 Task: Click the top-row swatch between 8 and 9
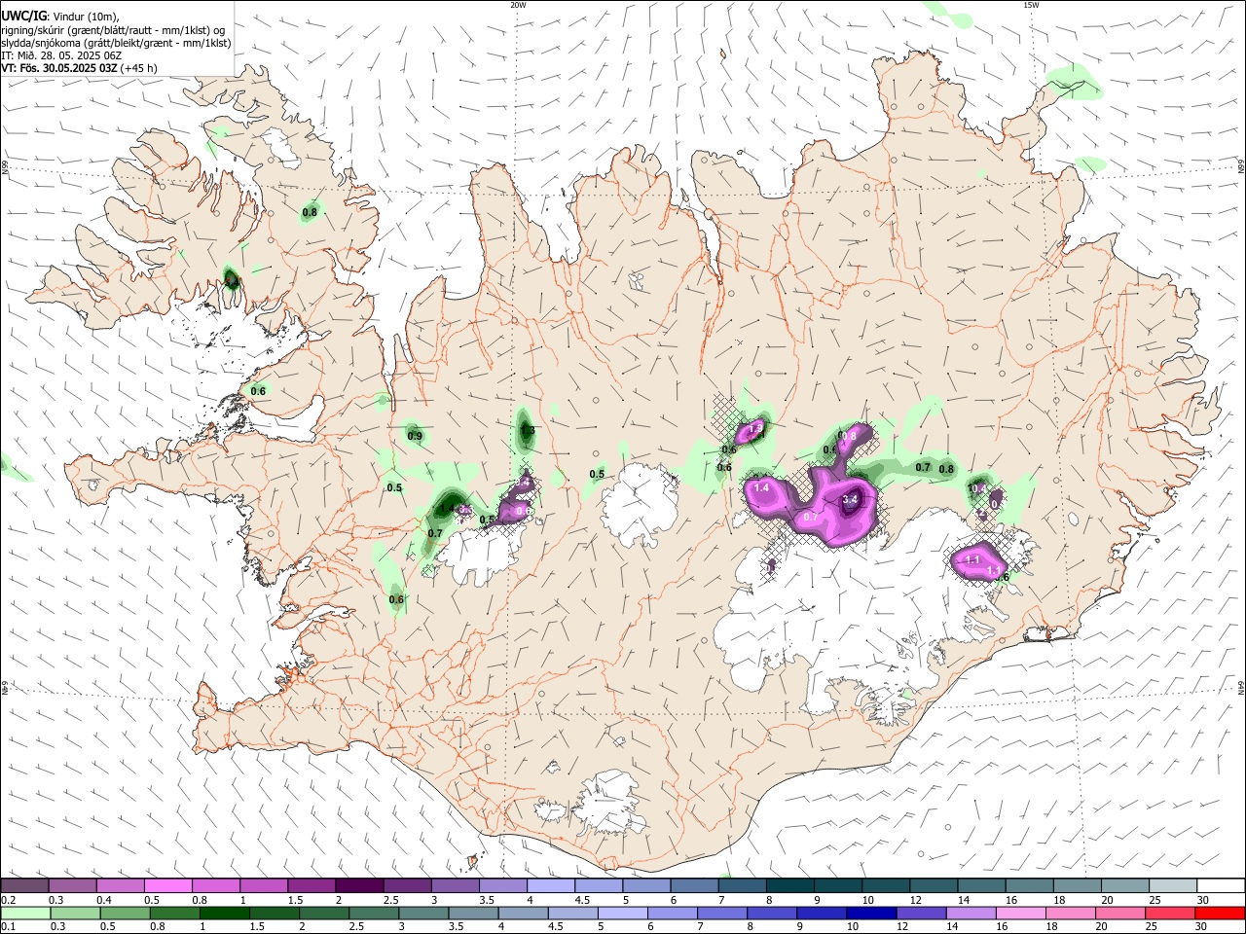pyautogui.click(x=789, y=886)
